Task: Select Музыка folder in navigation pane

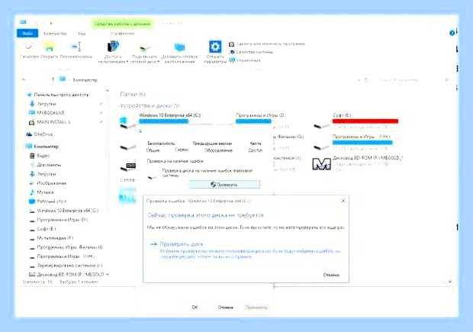Action: 42,192
